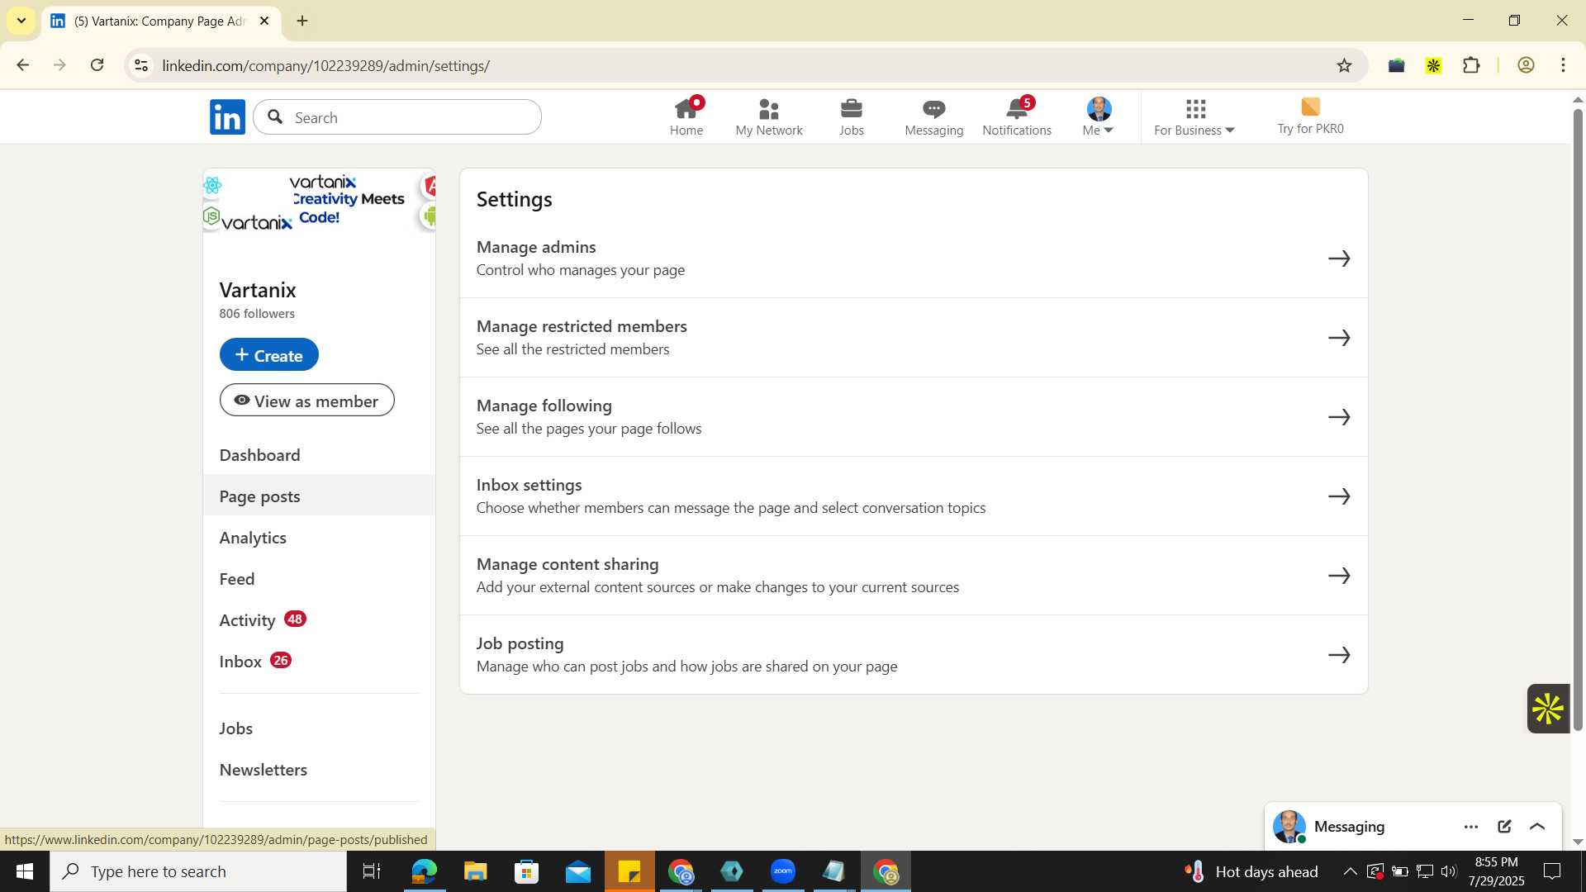Open Job posting settings
Viewport: 1586px width, 892px height.
914,655
